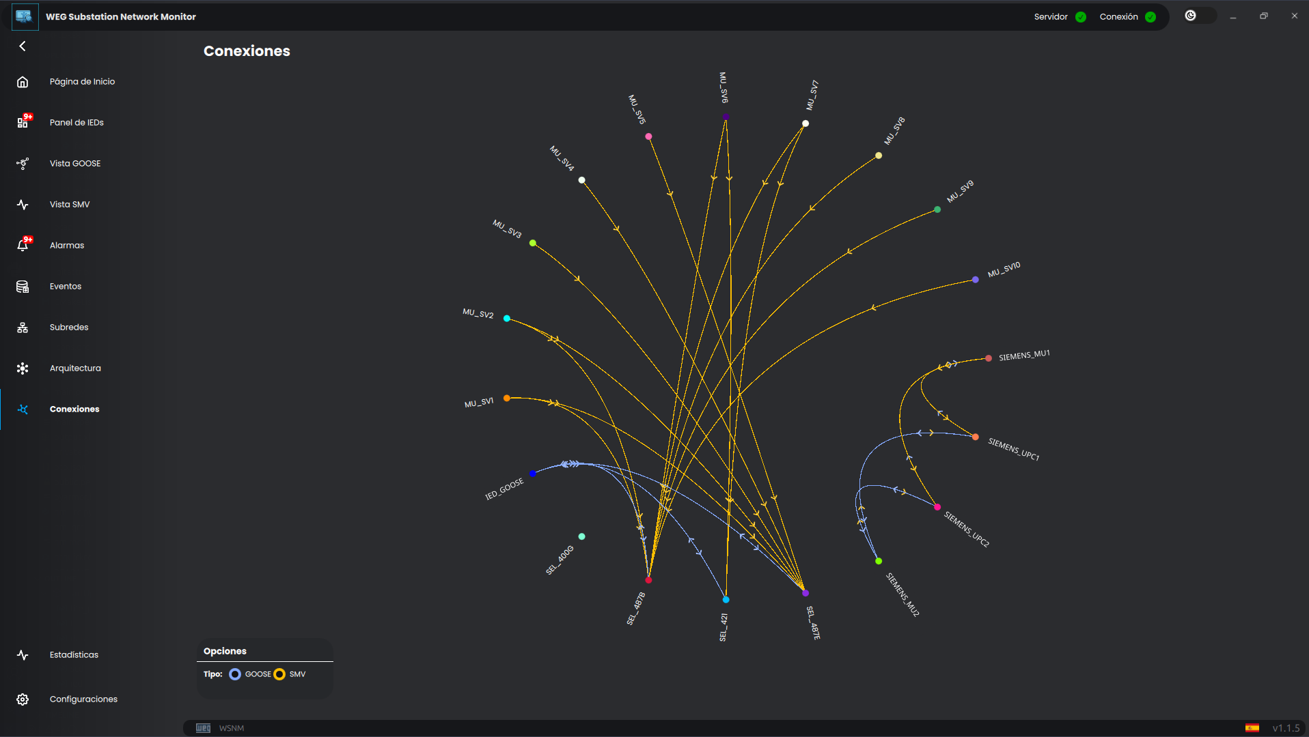Open Configuraciones settings label
Screen dimensions: 1309x737
pos(83,699)
